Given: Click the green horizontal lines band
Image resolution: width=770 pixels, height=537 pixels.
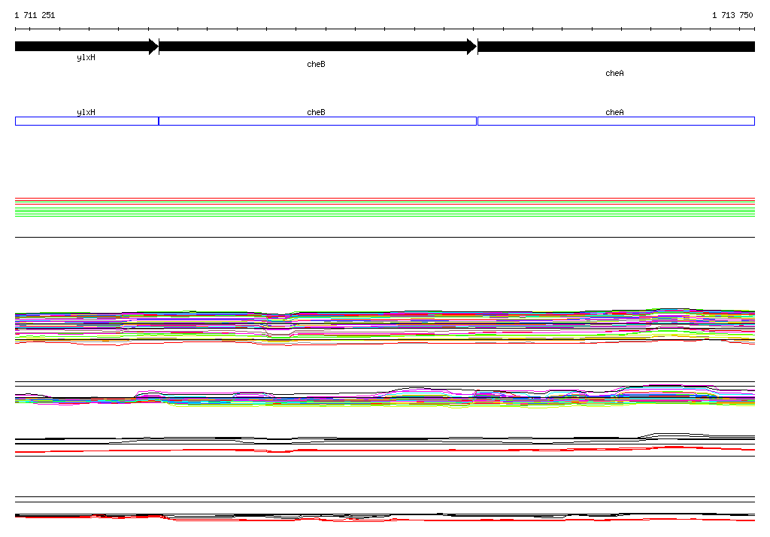Looking at the screenshot, I should pyautogui.click(x=385, y=211).
